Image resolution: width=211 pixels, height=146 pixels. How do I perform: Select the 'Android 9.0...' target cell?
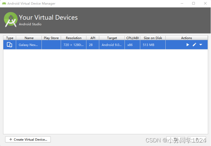(112, 45)
